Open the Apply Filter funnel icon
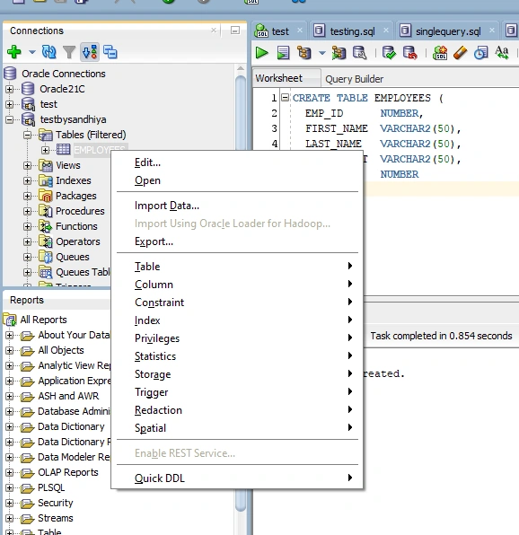 pyautogui.click(x=69, y=52)
